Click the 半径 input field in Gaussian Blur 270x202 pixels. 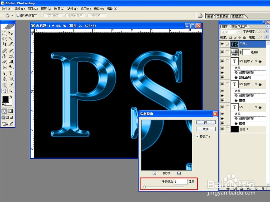pyautogui.click(x=181, y=181)
